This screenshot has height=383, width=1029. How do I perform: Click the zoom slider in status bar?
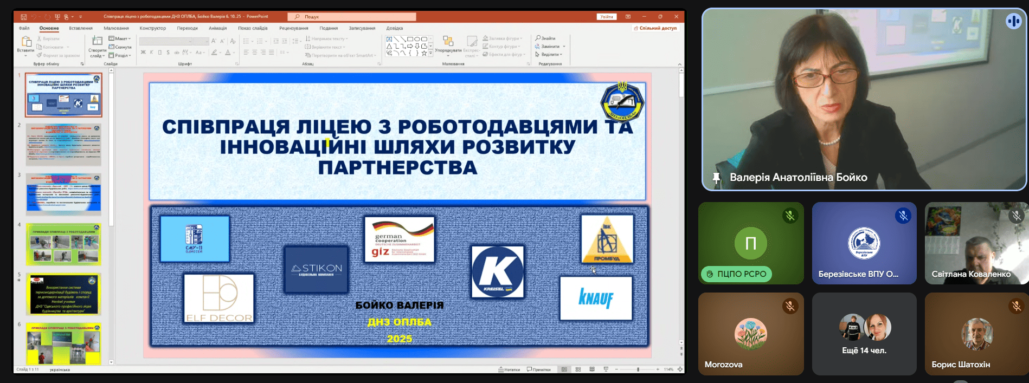point(638,369)
